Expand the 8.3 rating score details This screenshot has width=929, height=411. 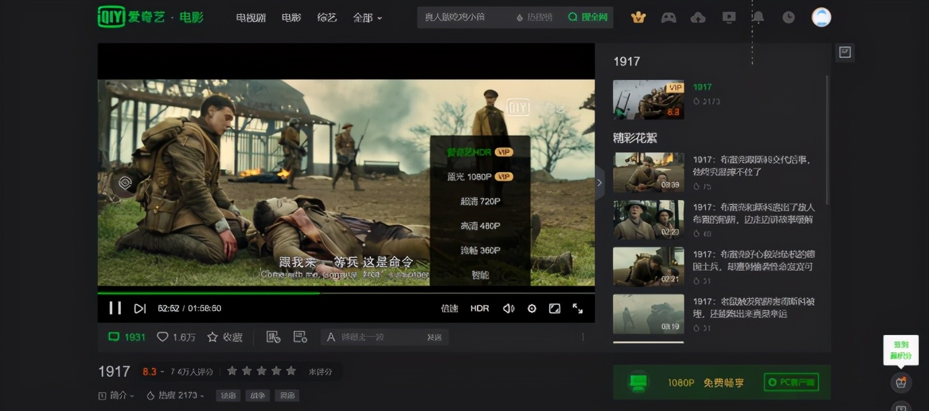click(153, 371)
